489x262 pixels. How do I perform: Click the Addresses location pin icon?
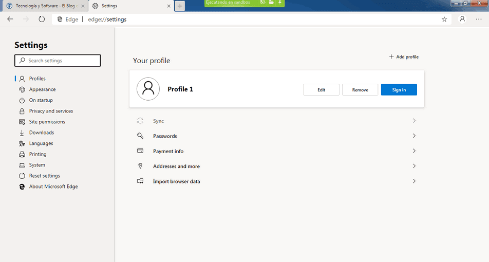tap(140, 166)
